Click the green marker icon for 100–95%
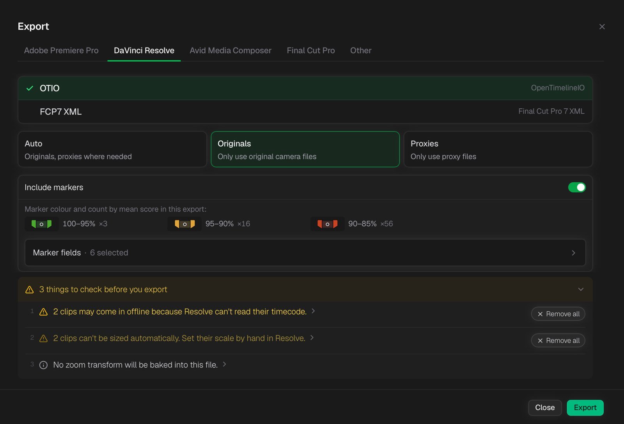 tap(42, 224)
